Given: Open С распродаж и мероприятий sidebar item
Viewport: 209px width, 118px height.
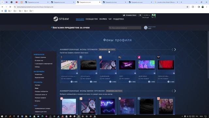Looking at the screenshot, I should (43, 64).
